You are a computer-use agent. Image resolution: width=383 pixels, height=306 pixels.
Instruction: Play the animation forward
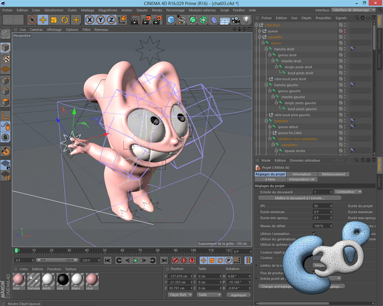pyautogui.click(x=135, y=261)
